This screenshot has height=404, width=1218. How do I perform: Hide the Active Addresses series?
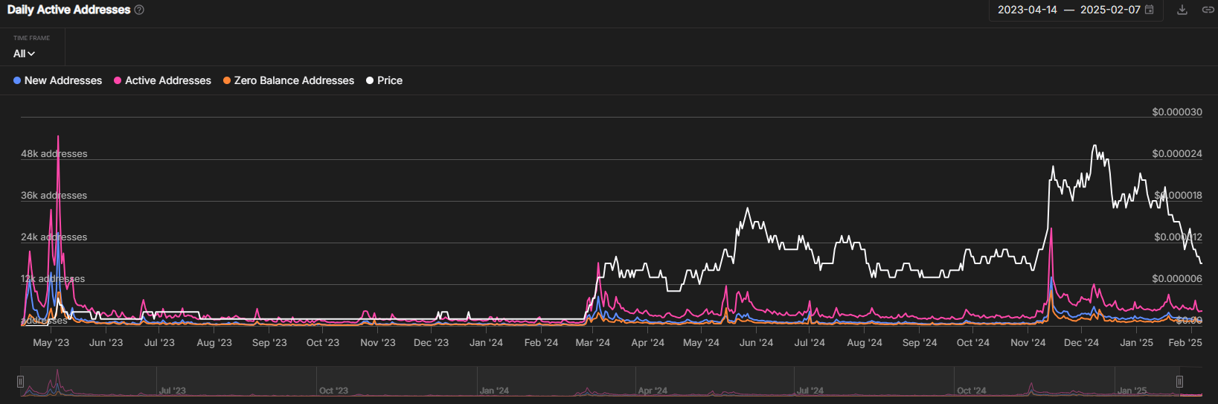click(167, 80)
